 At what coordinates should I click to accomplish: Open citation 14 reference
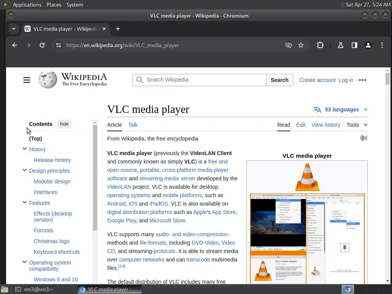(121, 266)
